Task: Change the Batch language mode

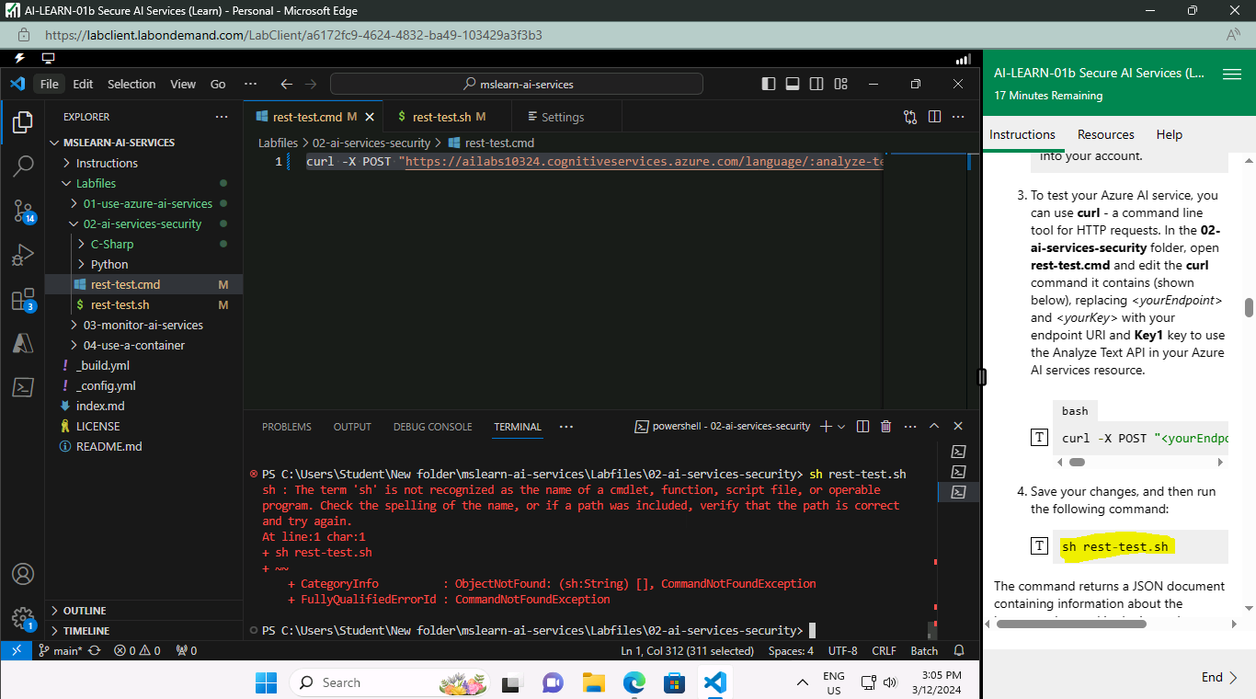Action: pos(924,650)
